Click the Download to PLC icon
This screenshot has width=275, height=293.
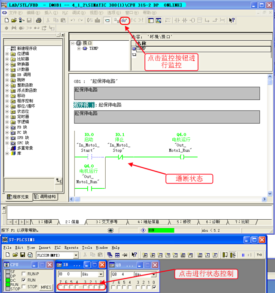[x=98, y=20]
